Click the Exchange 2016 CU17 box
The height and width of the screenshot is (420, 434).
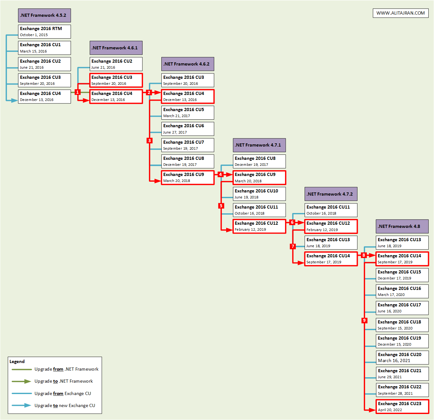coord(402,308)
